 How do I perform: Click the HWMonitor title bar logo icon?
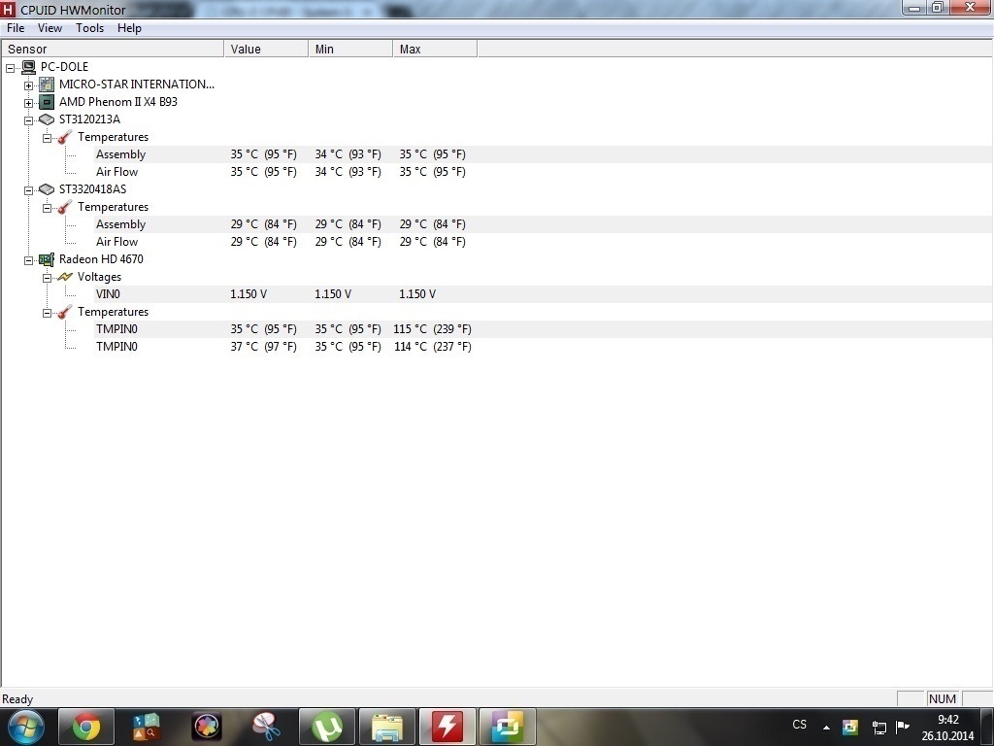(x=8, y=10)
